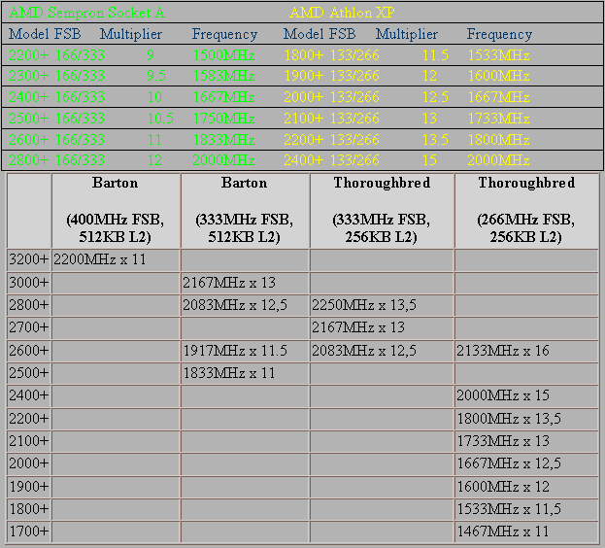Select the green '1500MHz' Sempron frequency
The width and height of the screenshot is (605, 548).
tap(223, 55)
